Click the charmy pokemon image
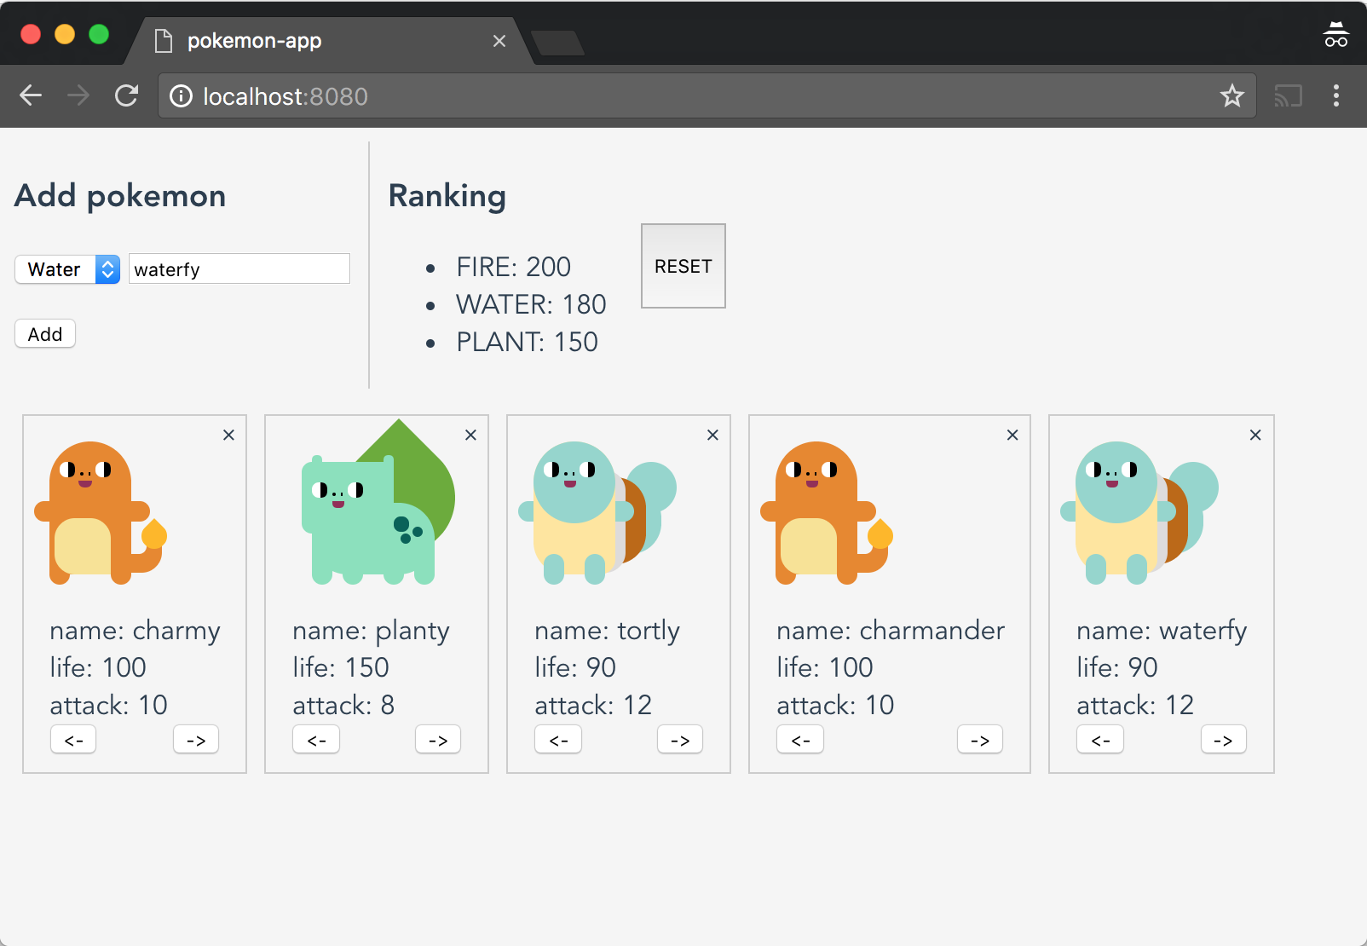Image resolution: width=1367 pixels, height=946 pixels. (101, 513)
